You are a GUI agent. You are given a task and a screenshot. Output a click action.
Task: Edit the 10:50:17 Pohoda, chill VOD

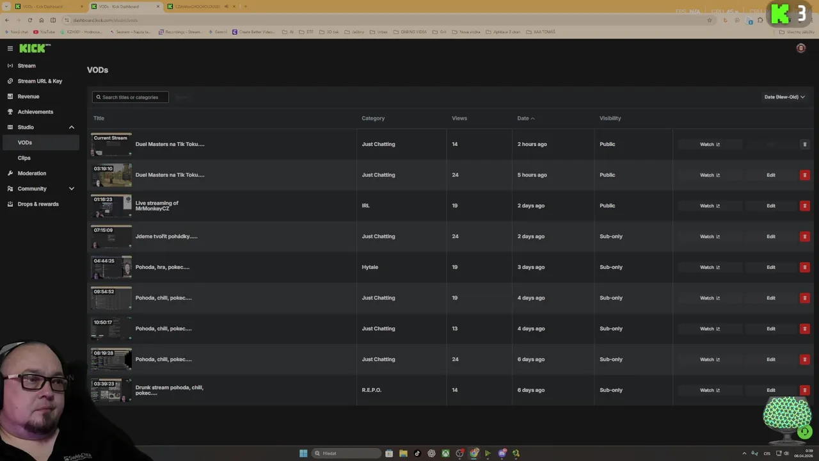[771, 328]
